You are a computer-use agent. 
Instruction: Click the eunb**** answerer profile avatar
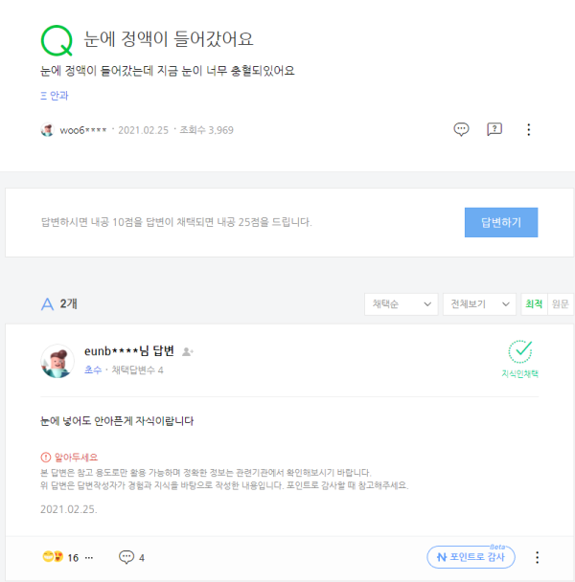57,361
